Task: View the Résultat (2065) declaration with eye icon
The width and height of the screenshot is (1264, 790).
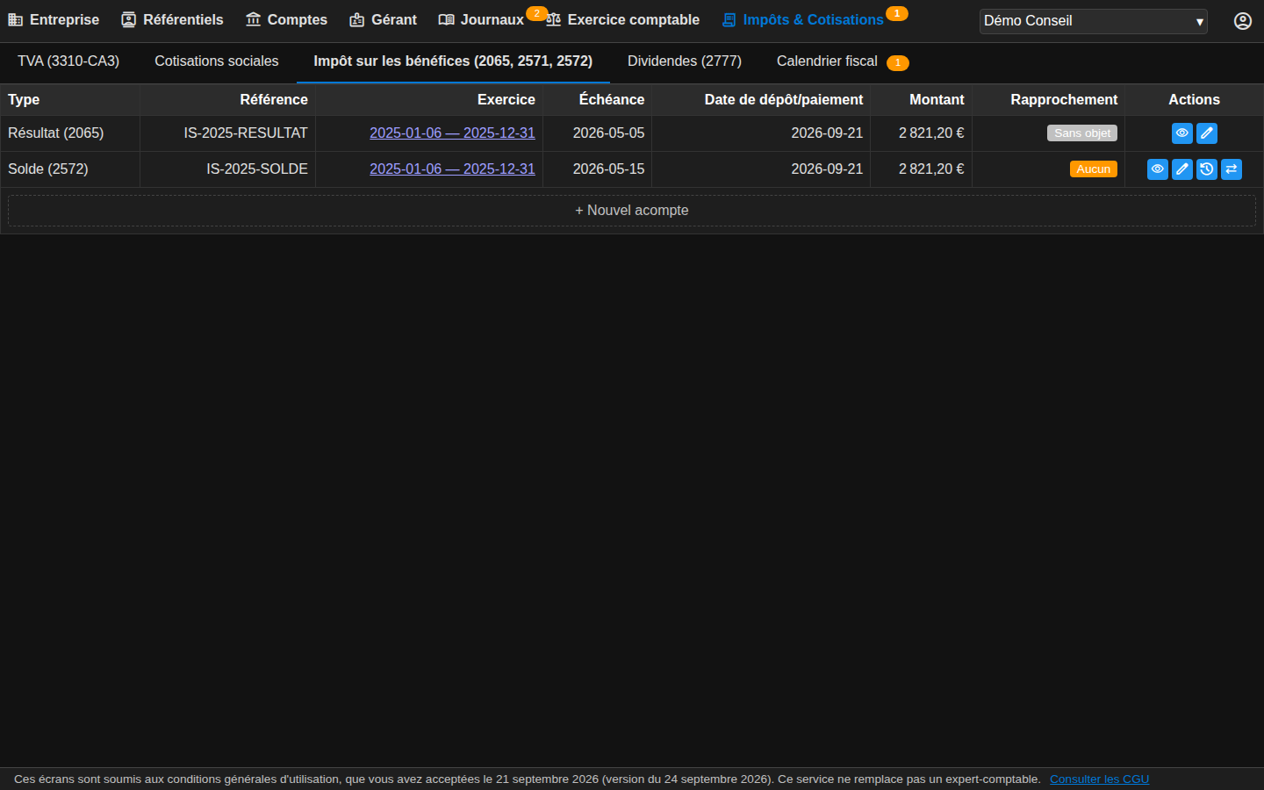Action: pyautogui.click(x=1182, y=133)
